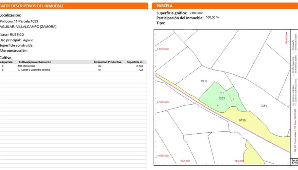The width and height of the screenshot is (298, 170).
Task: Click the 'Superficie construida:' label
Action: point(17,45)
